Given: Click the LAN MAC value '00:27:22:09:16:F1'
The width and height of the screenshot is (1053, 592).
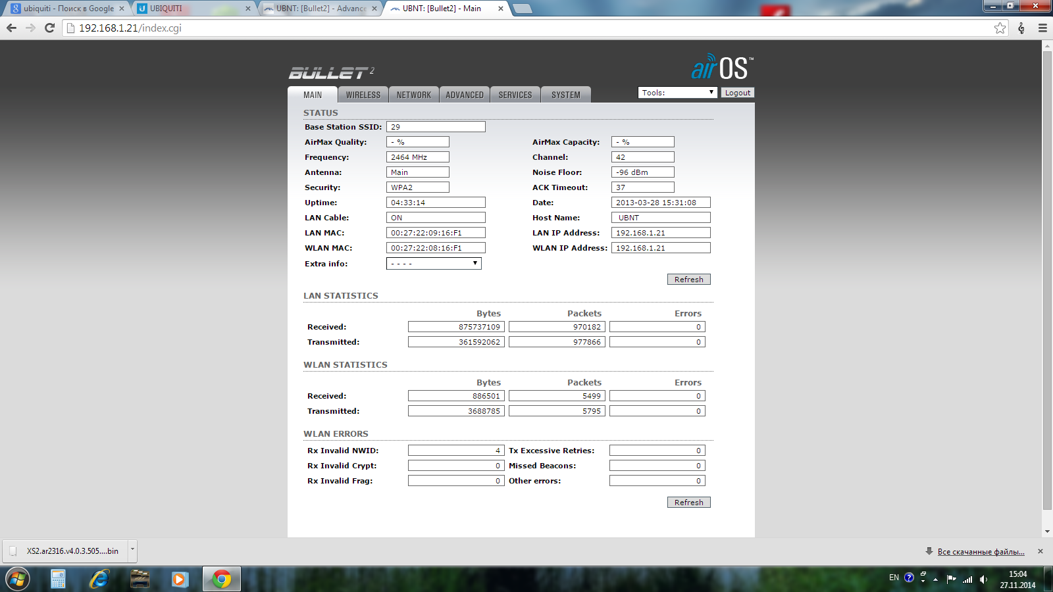Looking at the screenshot, I should (x=436, y=233).
